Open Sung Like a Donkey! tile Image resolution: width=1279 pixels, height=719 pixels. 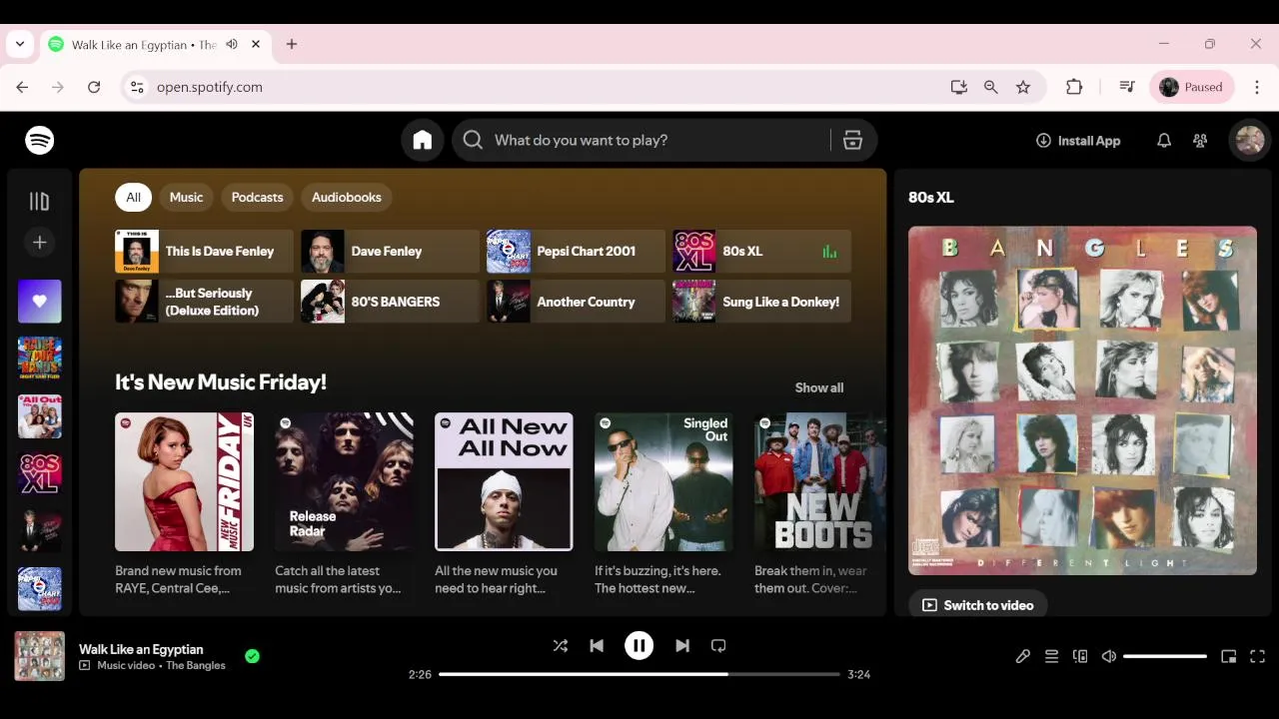[x=761, y=302]
